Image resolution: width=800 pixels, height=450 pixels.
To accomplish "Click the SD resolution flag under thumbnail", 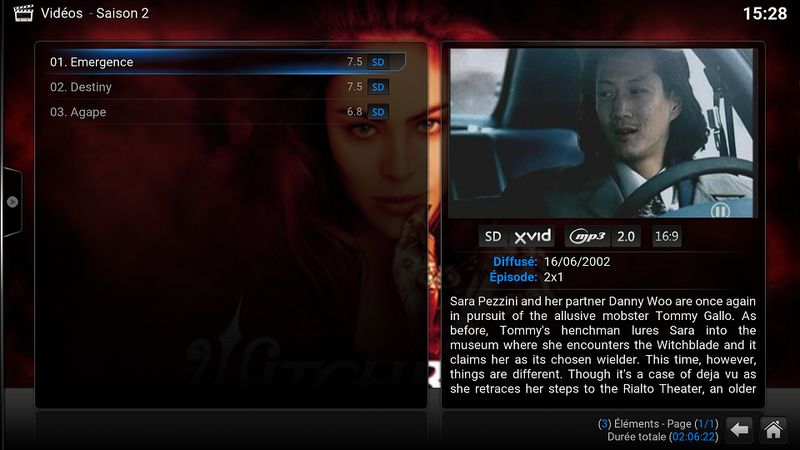I will tap(492, 236).
